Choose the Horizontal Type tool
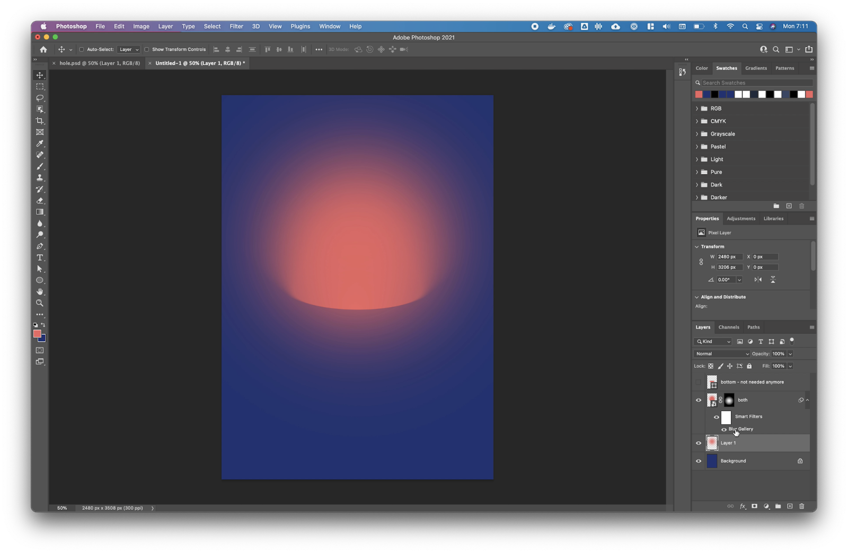The image size is (848, 553). 40,257
